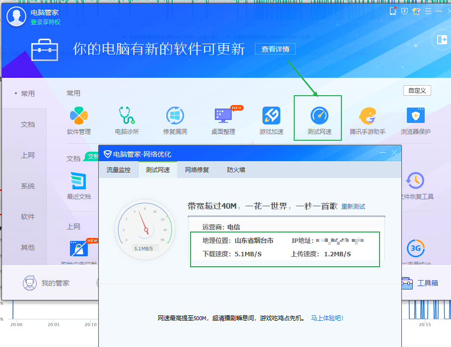Image resolution: width=451 pixels, height=347 pixels.
Task: Launch 修复漏洞 vulnerability repair icon
Action: point(175,116)
